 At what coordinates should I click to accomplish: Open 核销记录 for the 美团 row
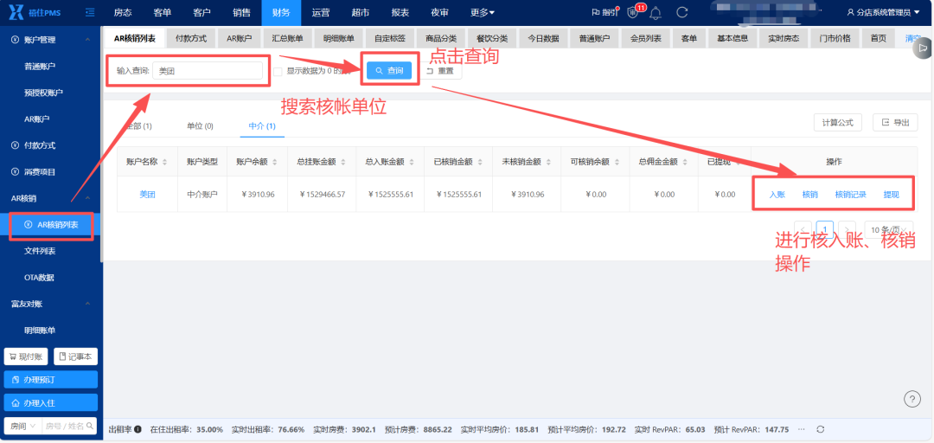point(851,195)
